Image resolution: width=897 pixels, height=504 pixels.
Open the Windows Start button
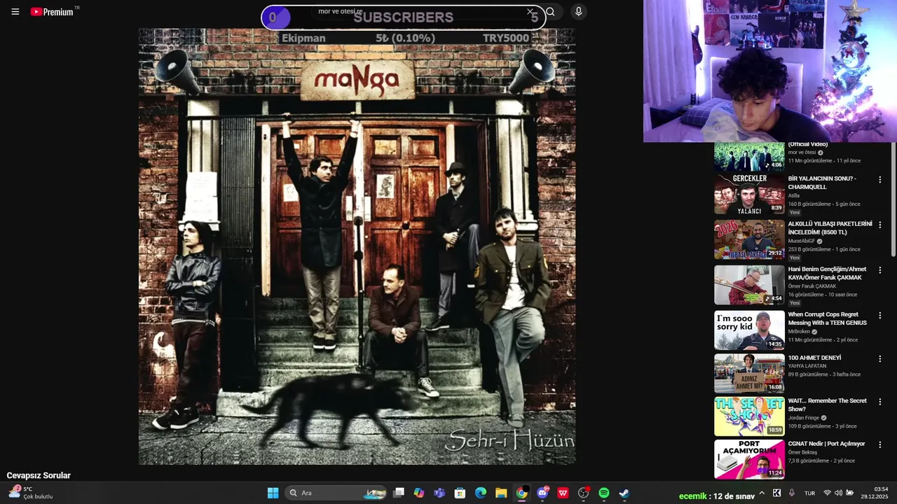coord(273,493)
